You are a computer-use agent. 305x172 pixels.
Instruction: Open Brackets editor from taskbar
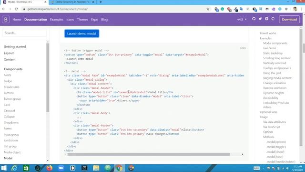click(73, 168)
